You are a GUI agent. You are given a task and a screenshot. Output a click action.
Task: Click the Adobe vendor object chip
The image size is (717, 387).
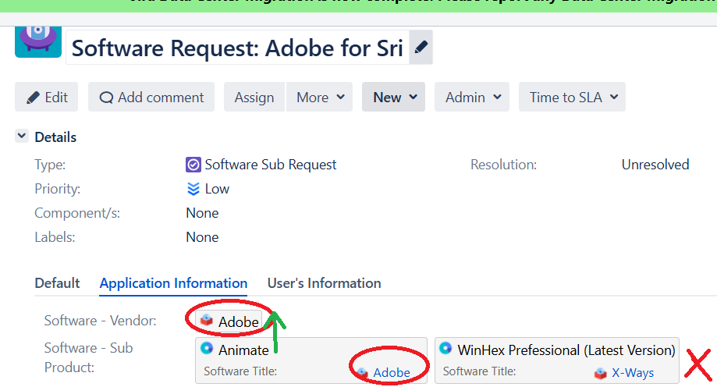229,321
